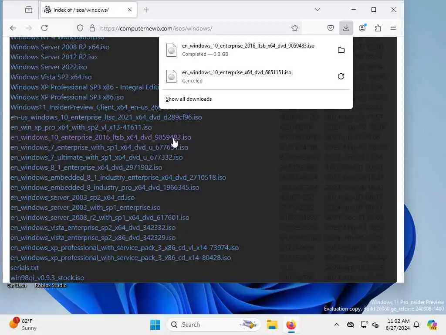446x335 pixels.
Task: Click Show all downloads
Action: click(189, 99)
